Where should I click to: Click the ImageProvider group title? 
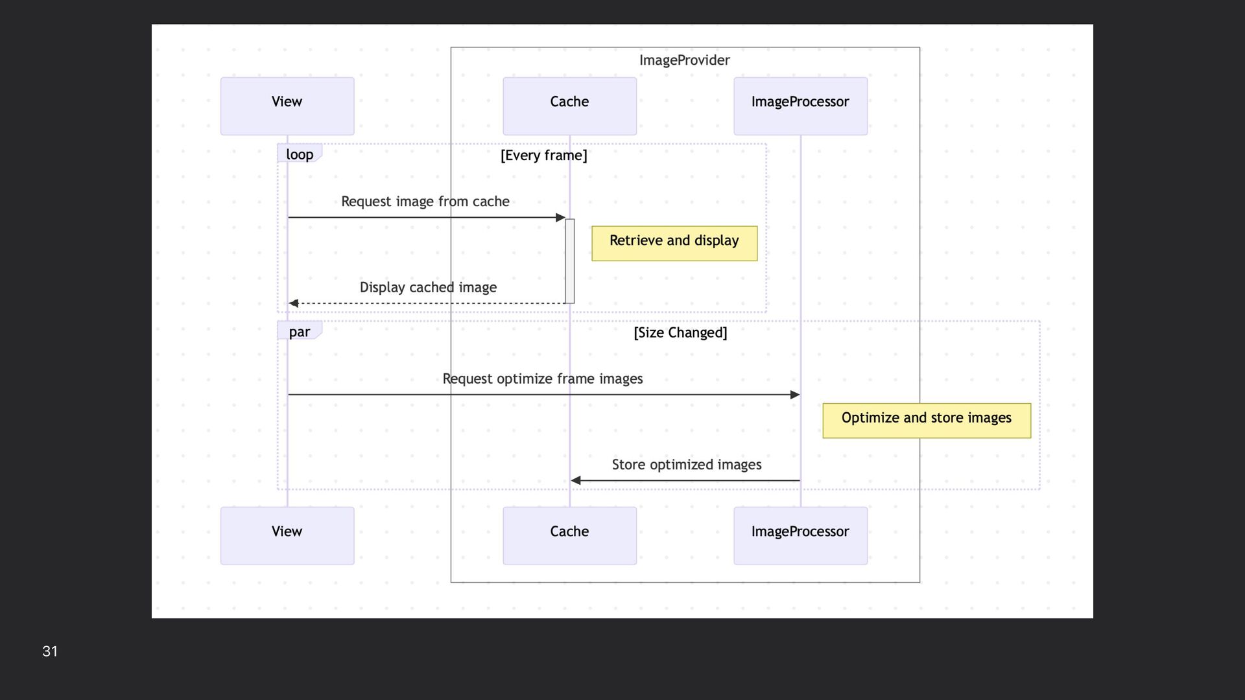click(x=685, y=60)
